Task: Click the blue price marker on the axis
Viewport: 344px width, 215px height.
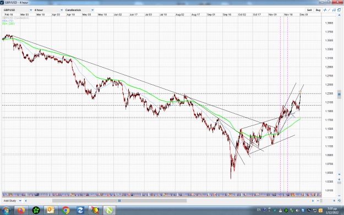Action: (x=339, y=95)
